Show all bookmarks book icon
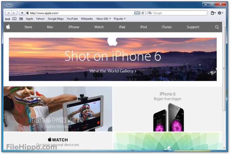 pos(14,19)
